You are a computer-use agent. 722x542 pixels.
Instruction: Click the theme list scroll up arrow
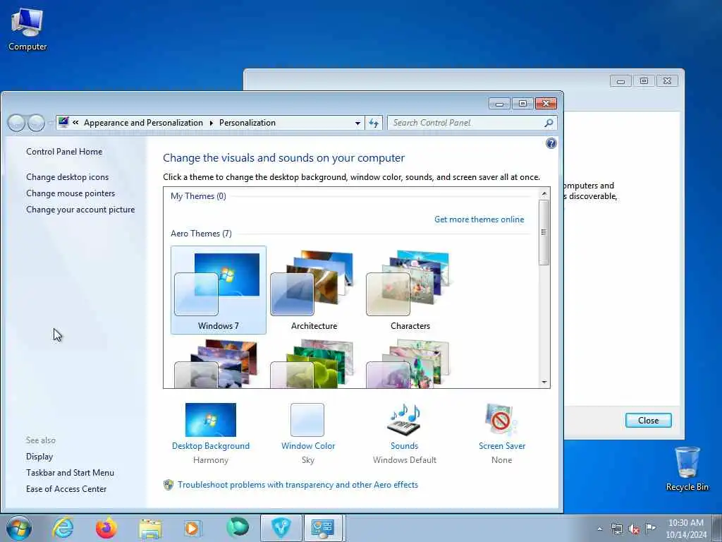click(544, 193)
